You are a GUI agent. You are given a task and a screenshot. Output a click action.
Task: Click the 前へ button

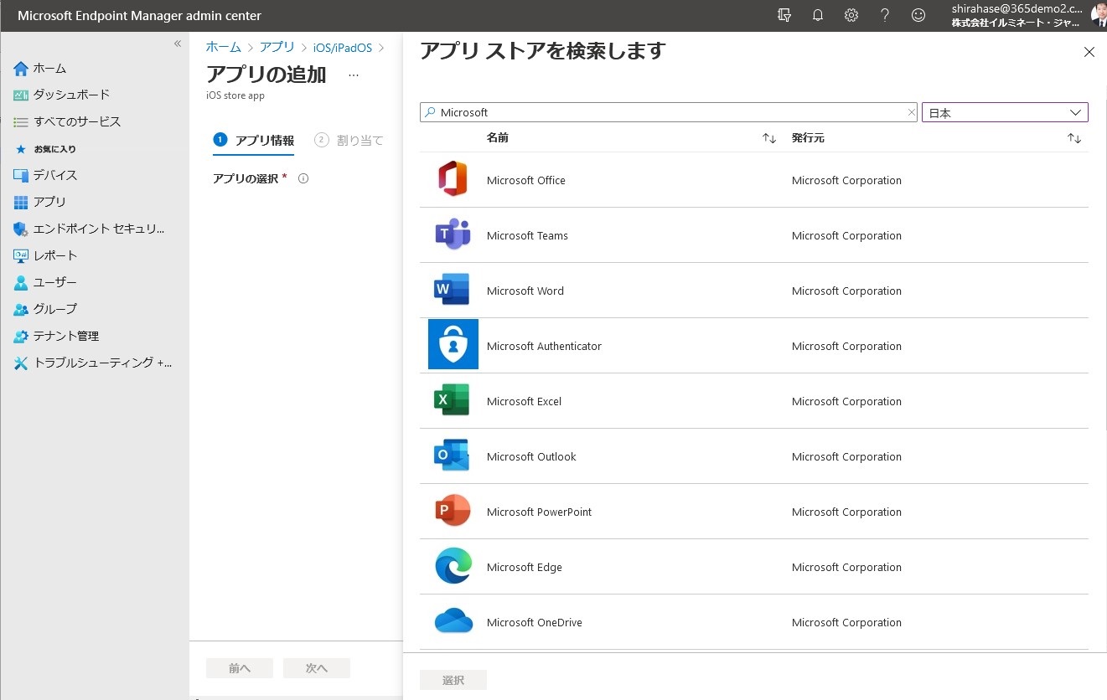[x=240, y=668]
